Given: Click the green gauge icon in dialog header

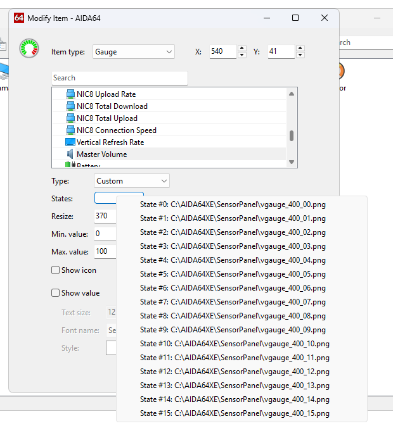Looking at the screenshot, I should (x=29, y=49).
